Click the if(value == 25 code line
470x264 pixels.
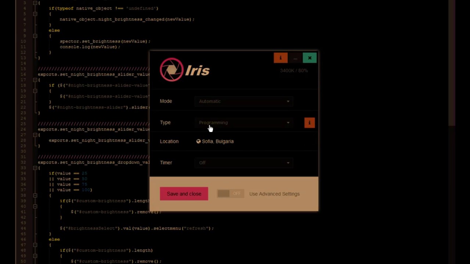[x=68, y=173]
